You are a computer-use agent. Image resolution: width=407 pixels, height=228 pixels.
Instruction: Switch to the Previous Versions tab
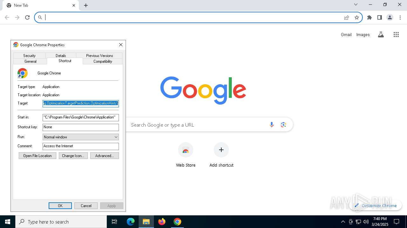pos(100,55)
